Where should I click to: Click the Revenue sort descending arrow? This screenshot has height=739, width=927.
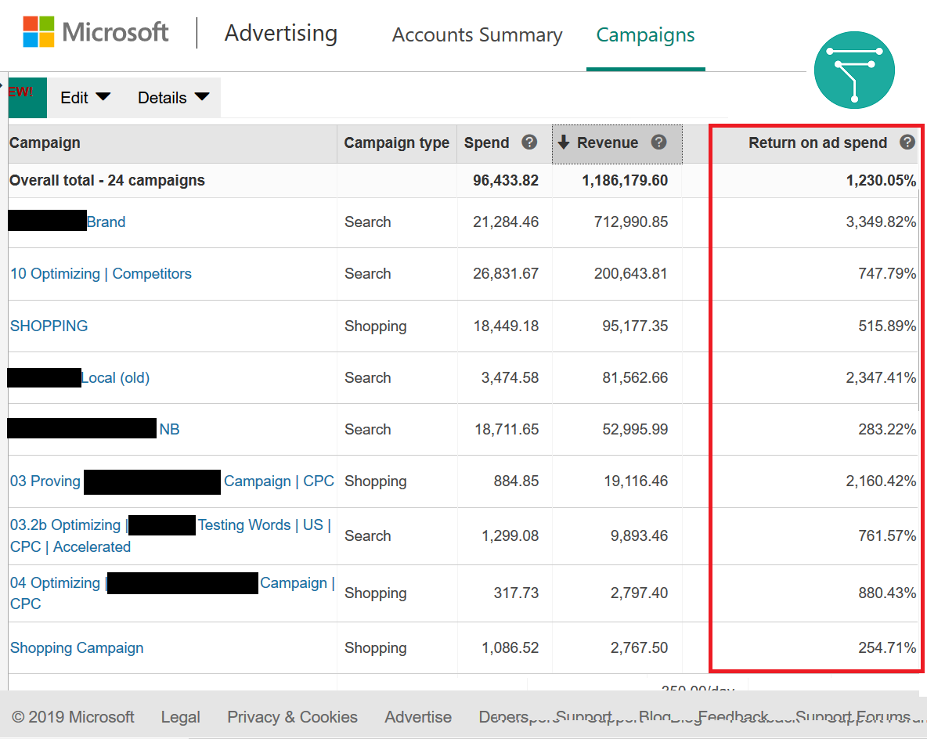click(x=564, y=142)
